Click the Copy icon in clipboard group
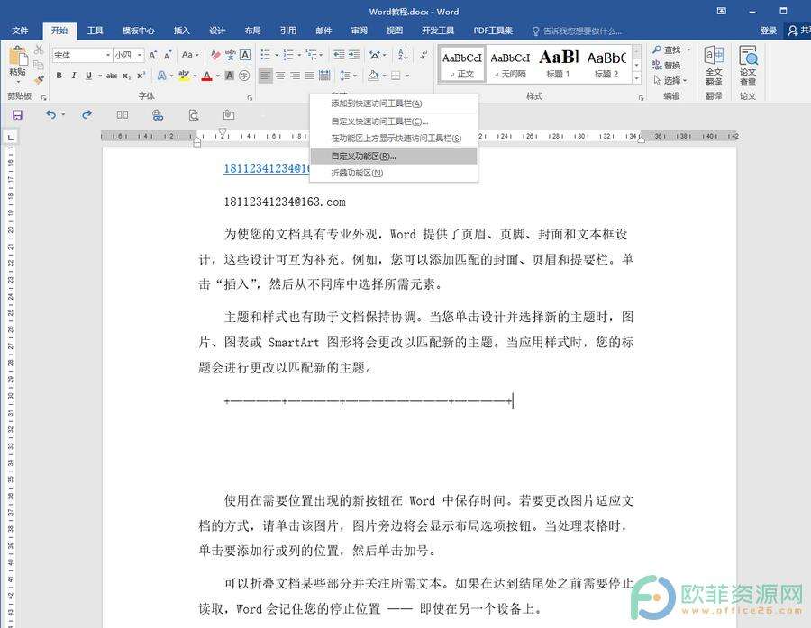Viewport: 811px width, 628px height. point(39,65)
